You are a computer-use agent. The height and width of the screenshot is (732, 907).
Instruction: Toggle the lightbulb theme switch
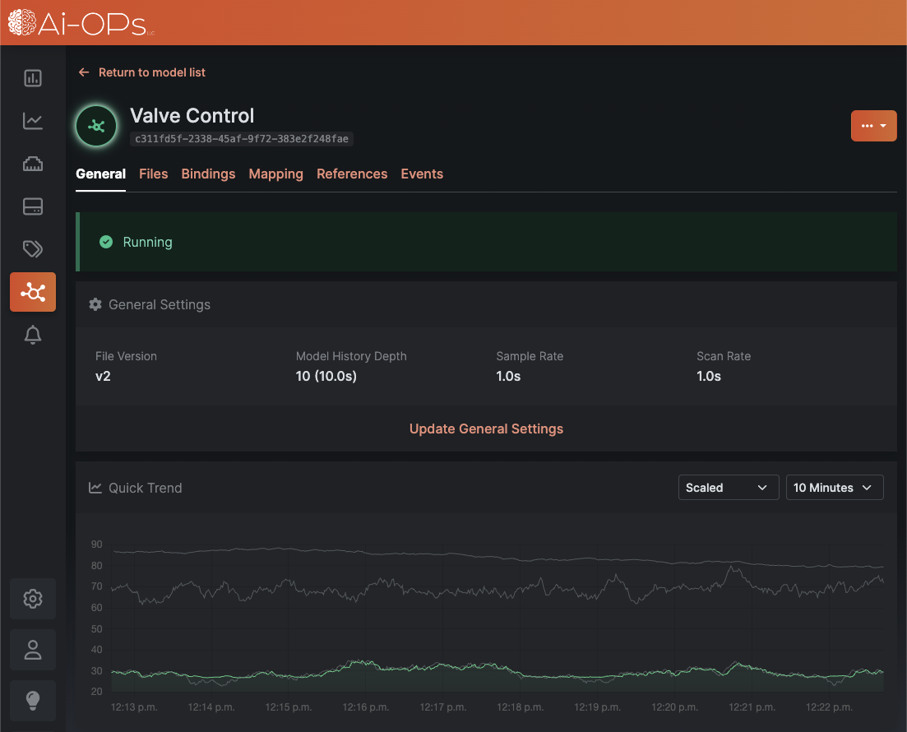coord(33,701)
